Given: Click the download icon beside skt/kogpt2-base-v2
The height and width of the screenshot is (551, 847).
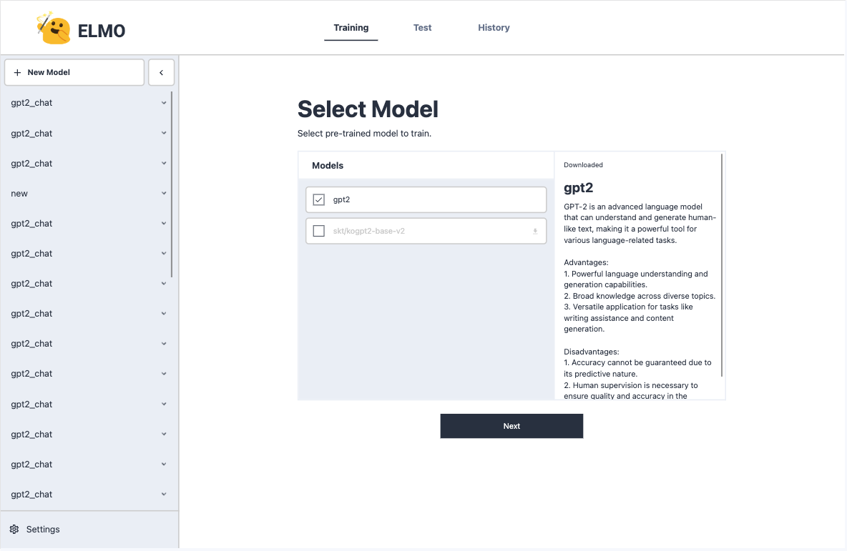Looking at the screenshot, I should click(534, 232).
